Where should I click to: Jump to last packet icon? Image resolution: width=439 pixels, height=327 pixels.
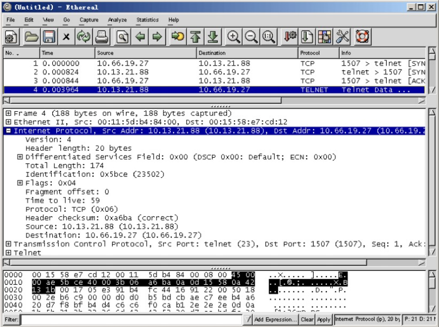click(213, 37)
